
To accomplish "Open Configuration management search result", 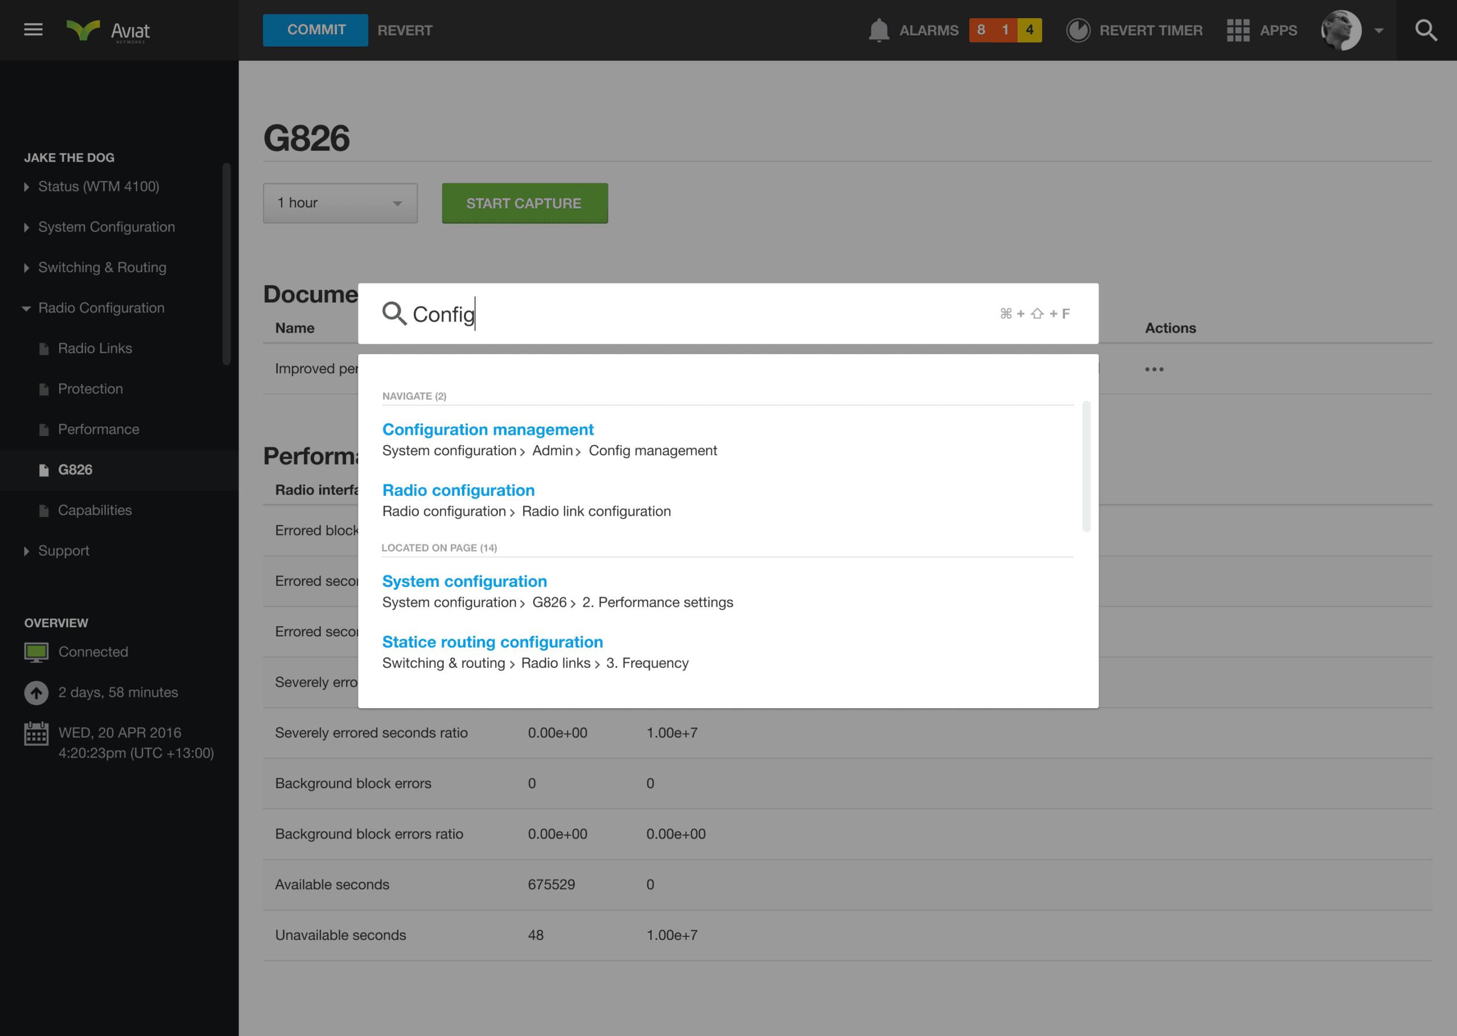I will (487, 429).
